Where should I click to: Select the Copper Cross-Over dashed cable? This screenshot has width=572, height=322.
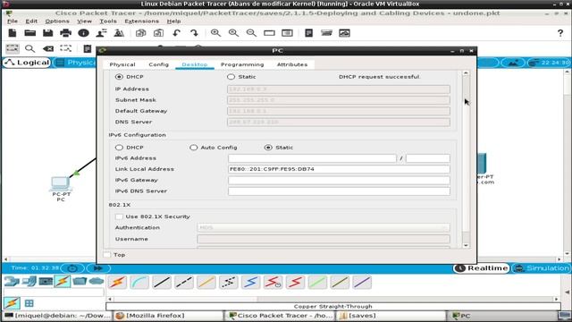(x=184, y=283)
